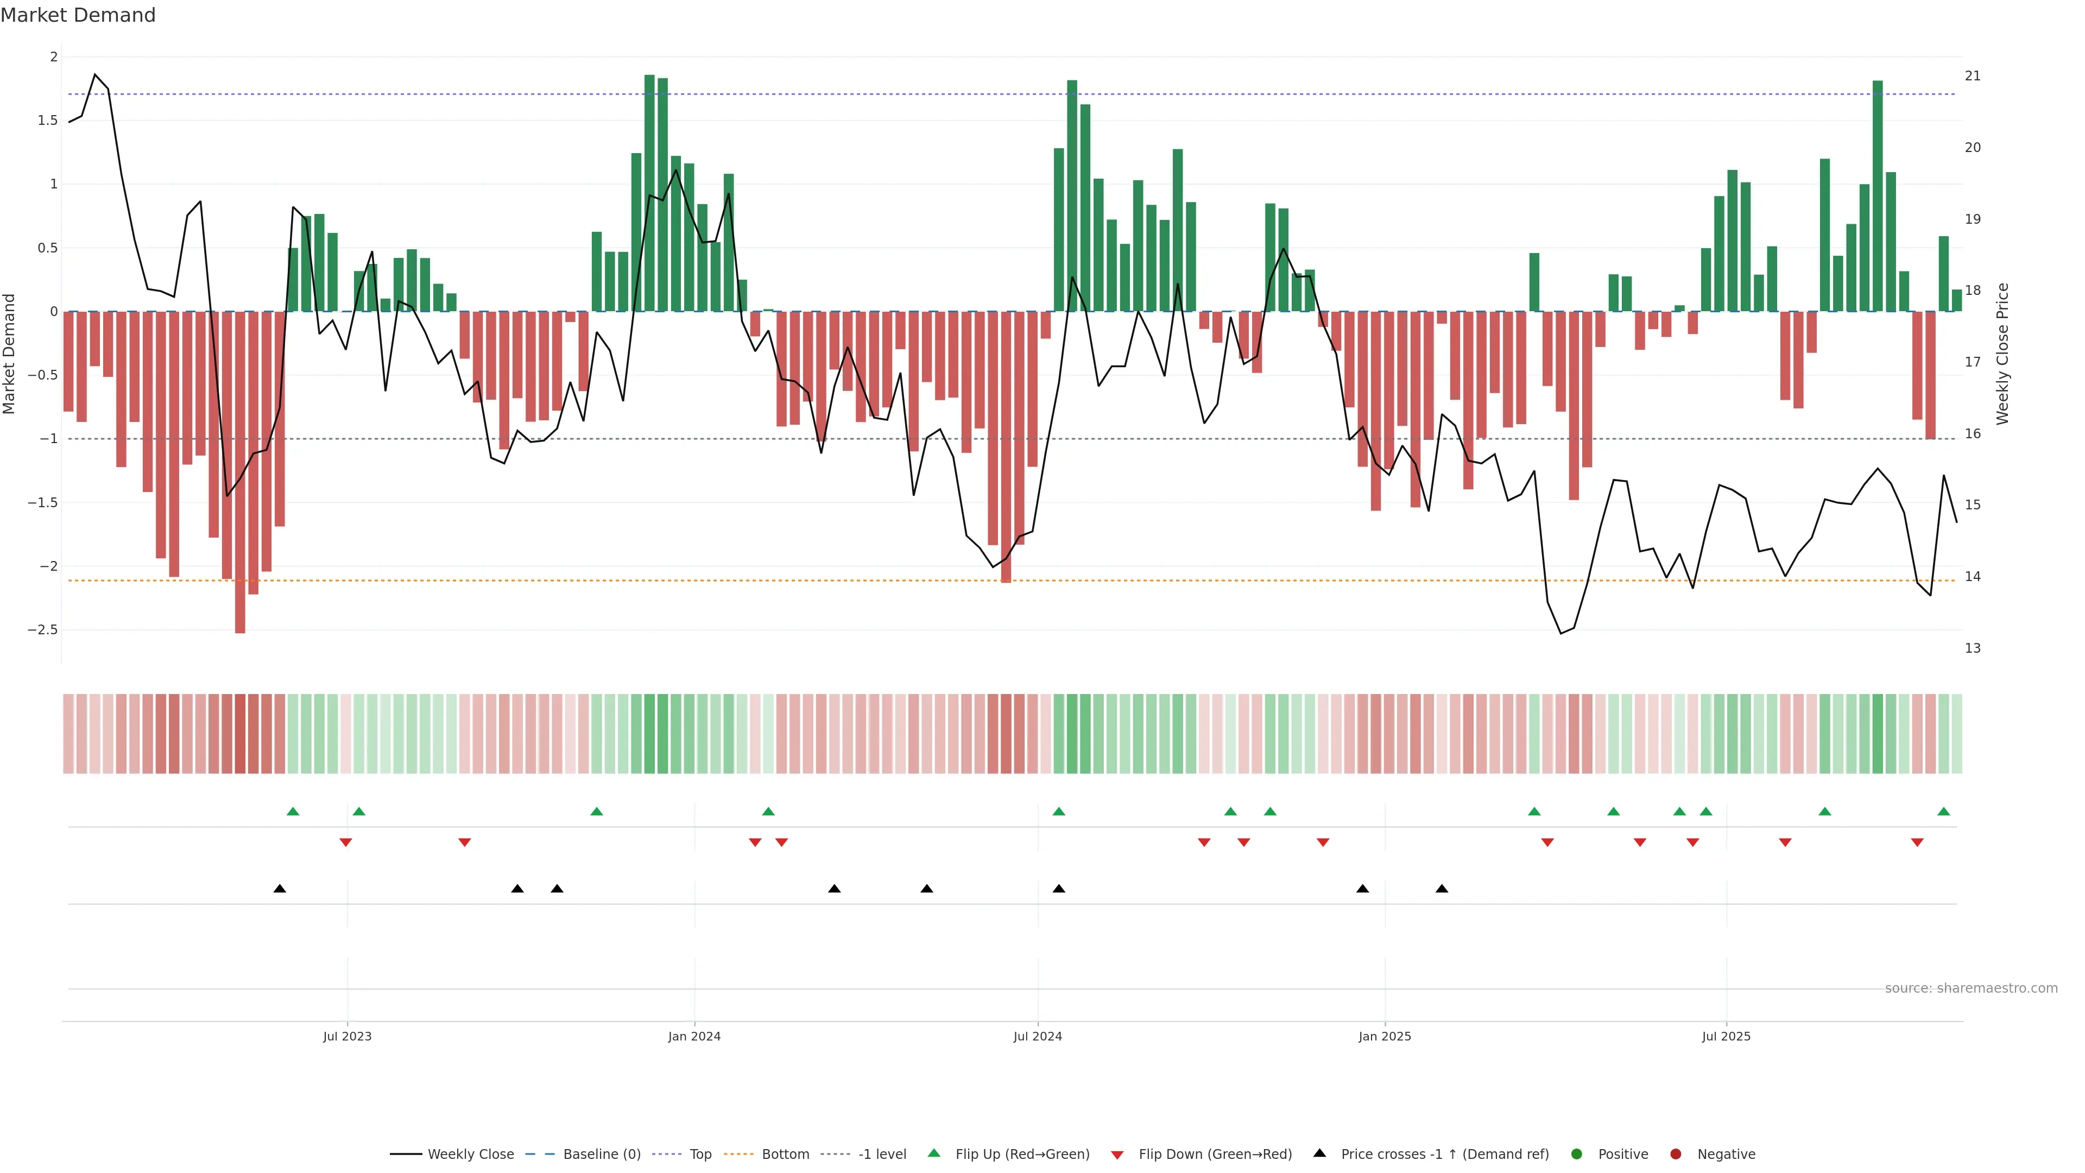Click the Weekly Close Price axis title
This screenshot has width=2085, height=1173.
[2002, 354]
